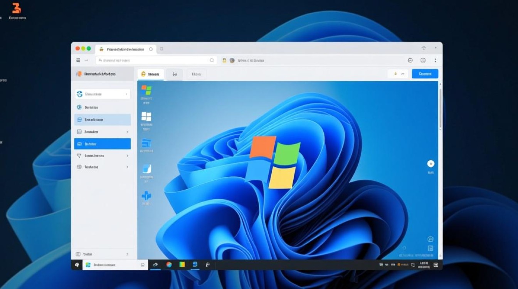518x289 pixels.
Task: Open the dropdown selector at the top of the sidebar
Action: pos(102,94)
